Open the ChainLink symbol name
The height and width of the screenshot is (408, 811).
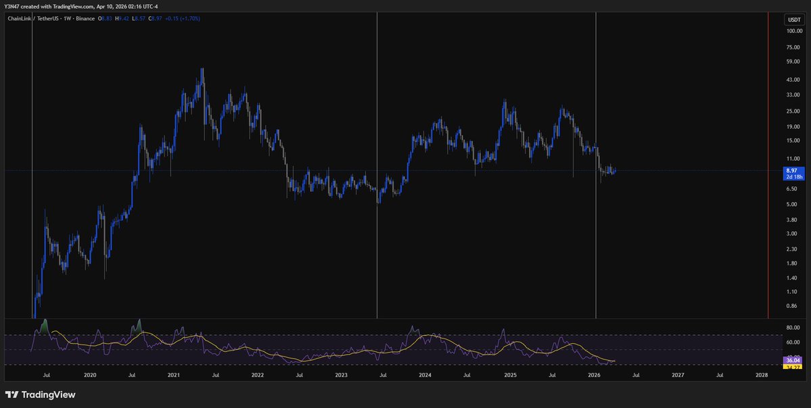pos(19,19)
